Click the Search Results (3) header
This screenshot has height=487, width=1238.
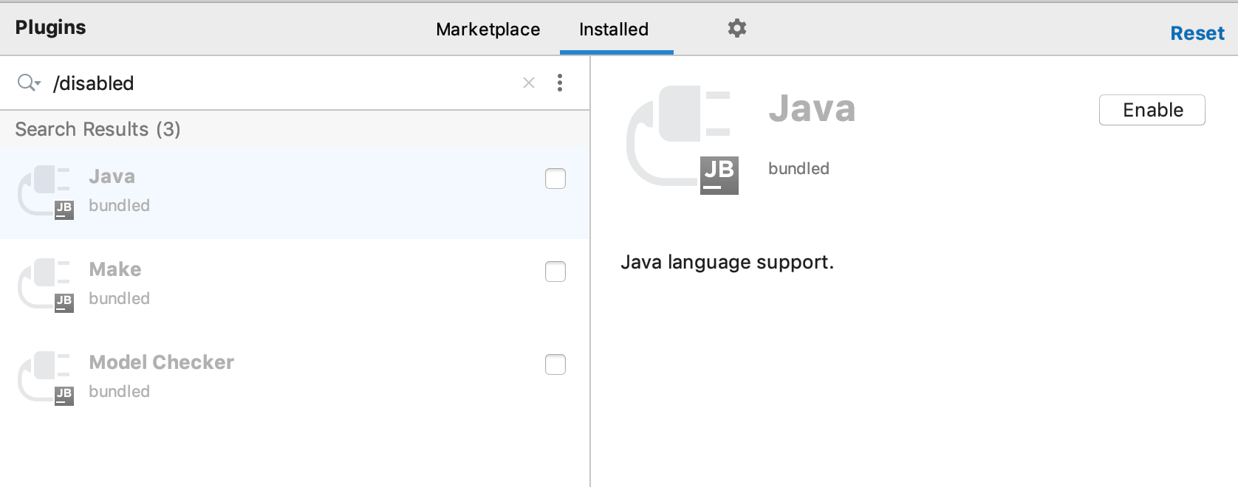pyautogui.click(x=98, y=129)
